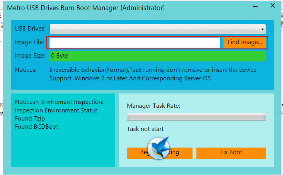Click the 'Found BCDBoot' log line

[x=36, y=127]
